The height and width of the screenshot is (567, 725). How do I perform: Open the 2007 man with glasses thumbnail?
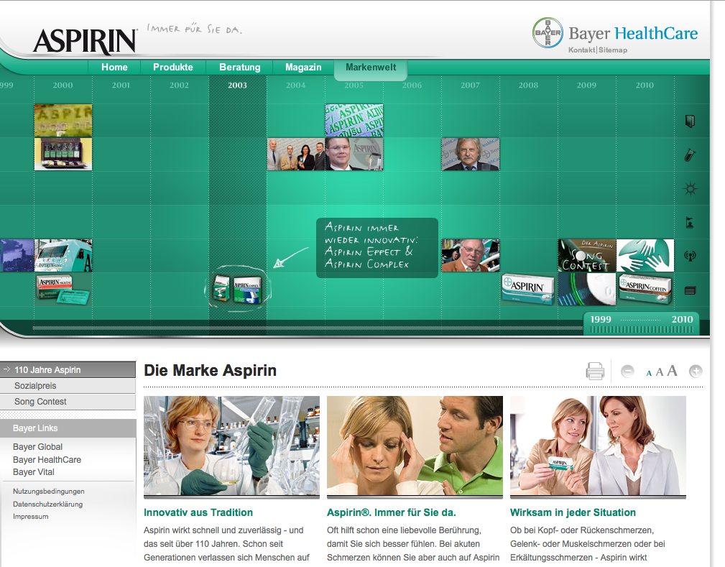470,255
